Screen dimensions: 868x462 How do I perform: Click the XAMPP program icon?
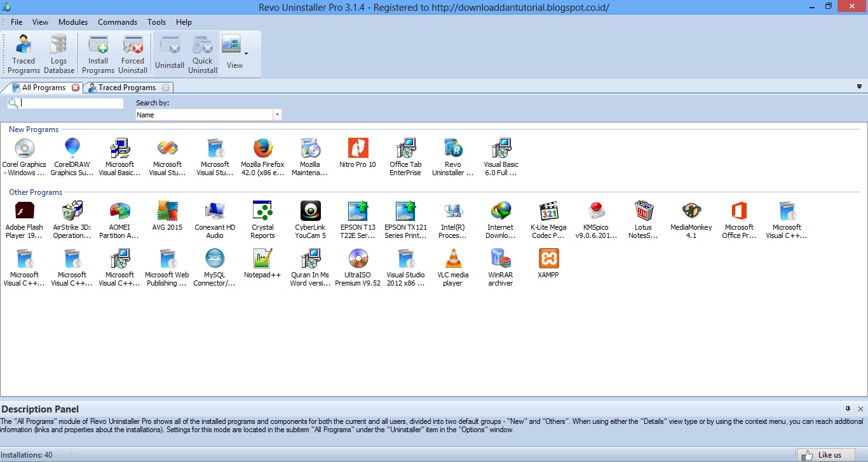(x=548, y=261)
